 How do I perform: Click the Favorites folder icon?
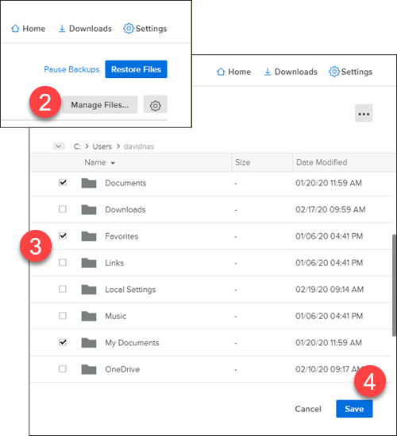pos(89,236)
